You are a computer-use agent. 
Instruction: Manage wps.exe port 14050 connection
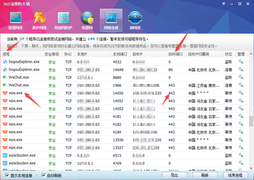(241, 93)
